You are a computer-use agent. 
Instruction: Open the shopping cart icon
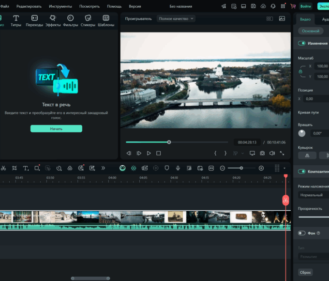(x=293, y=6)
